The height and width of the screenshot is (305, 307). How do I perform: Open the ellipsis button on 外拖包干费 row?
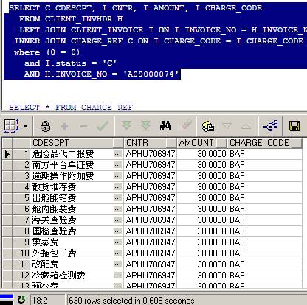118,253
